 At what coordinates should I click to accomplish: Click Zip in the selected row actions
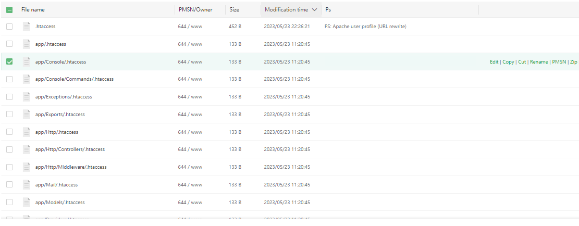pos(573,62)
